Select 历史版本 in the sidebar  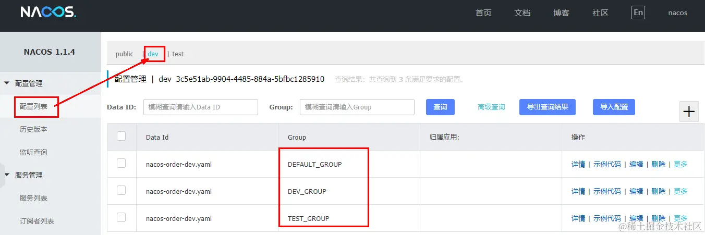click(x=34, y=129)
